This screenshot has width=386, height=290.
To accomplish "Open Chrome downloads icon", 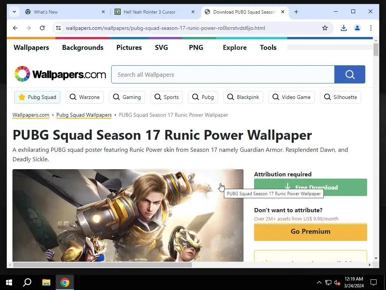I will point(344,28).
